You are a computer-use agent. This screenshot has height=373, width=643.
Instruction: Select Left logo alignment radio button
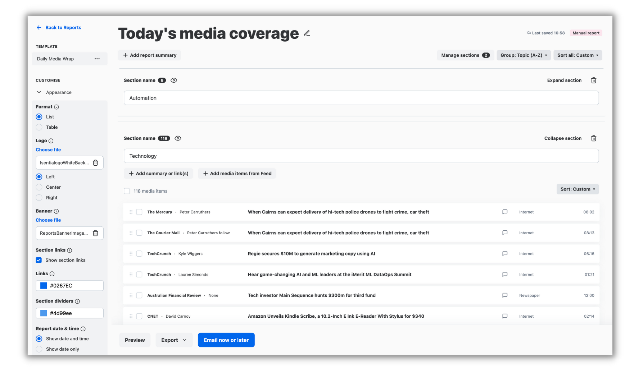tap(39, 177)
